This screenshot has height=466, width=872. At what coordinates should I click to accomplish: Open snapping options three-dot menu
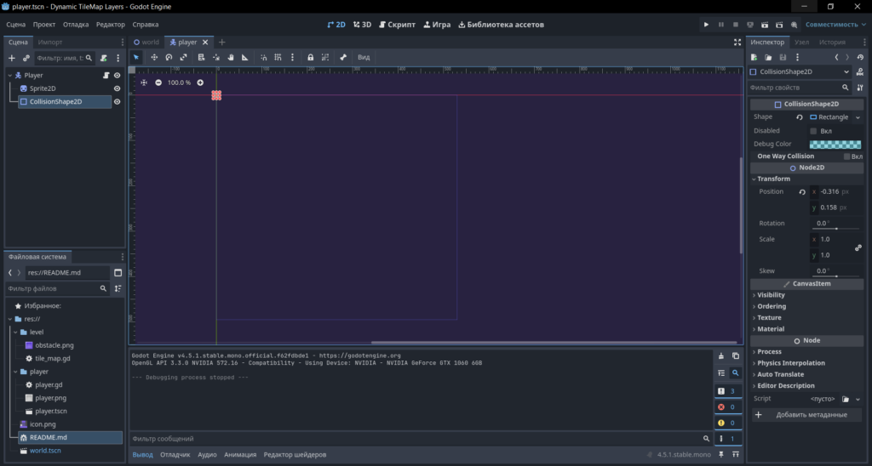pyautogui.click(x=293, y=57)
